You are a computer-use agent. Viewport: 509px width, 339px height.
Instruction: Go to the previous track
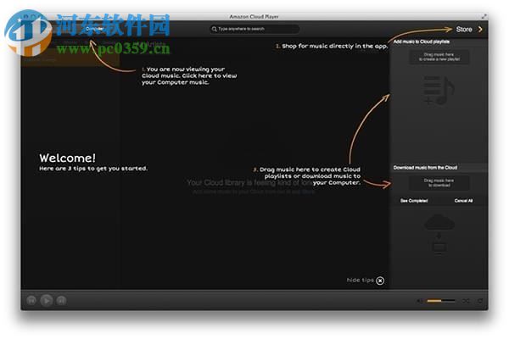tap(31, 300)
